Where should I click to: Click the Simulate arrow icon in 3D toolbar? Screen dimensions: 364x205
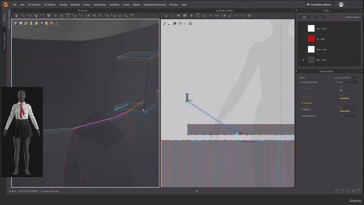[x=16, y=15]
